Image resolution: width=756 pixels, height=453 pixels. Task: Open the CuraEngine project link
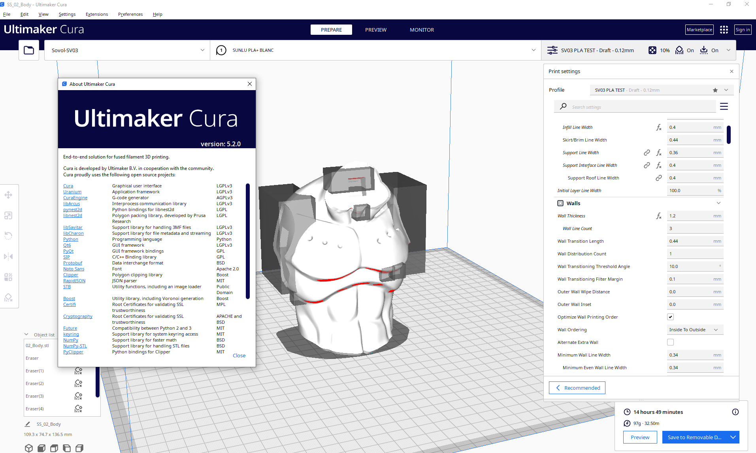(x=75, y=198)
